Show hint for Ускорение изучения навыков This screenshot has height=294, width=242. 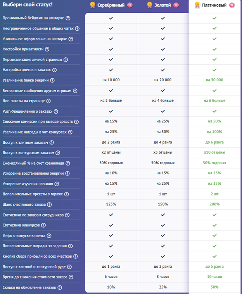[x=57, y=184]
